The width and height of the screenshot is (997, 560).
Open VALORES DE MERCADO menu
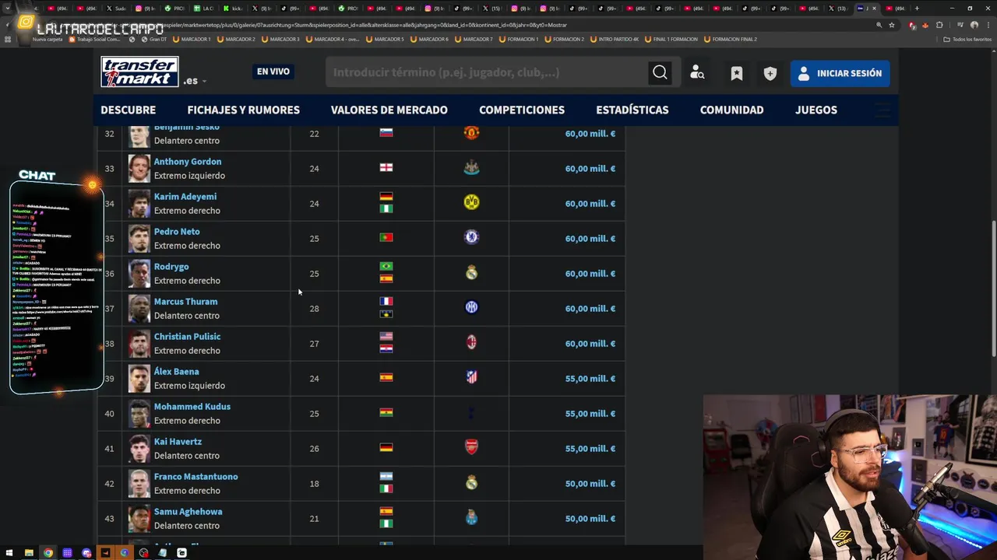389,110
